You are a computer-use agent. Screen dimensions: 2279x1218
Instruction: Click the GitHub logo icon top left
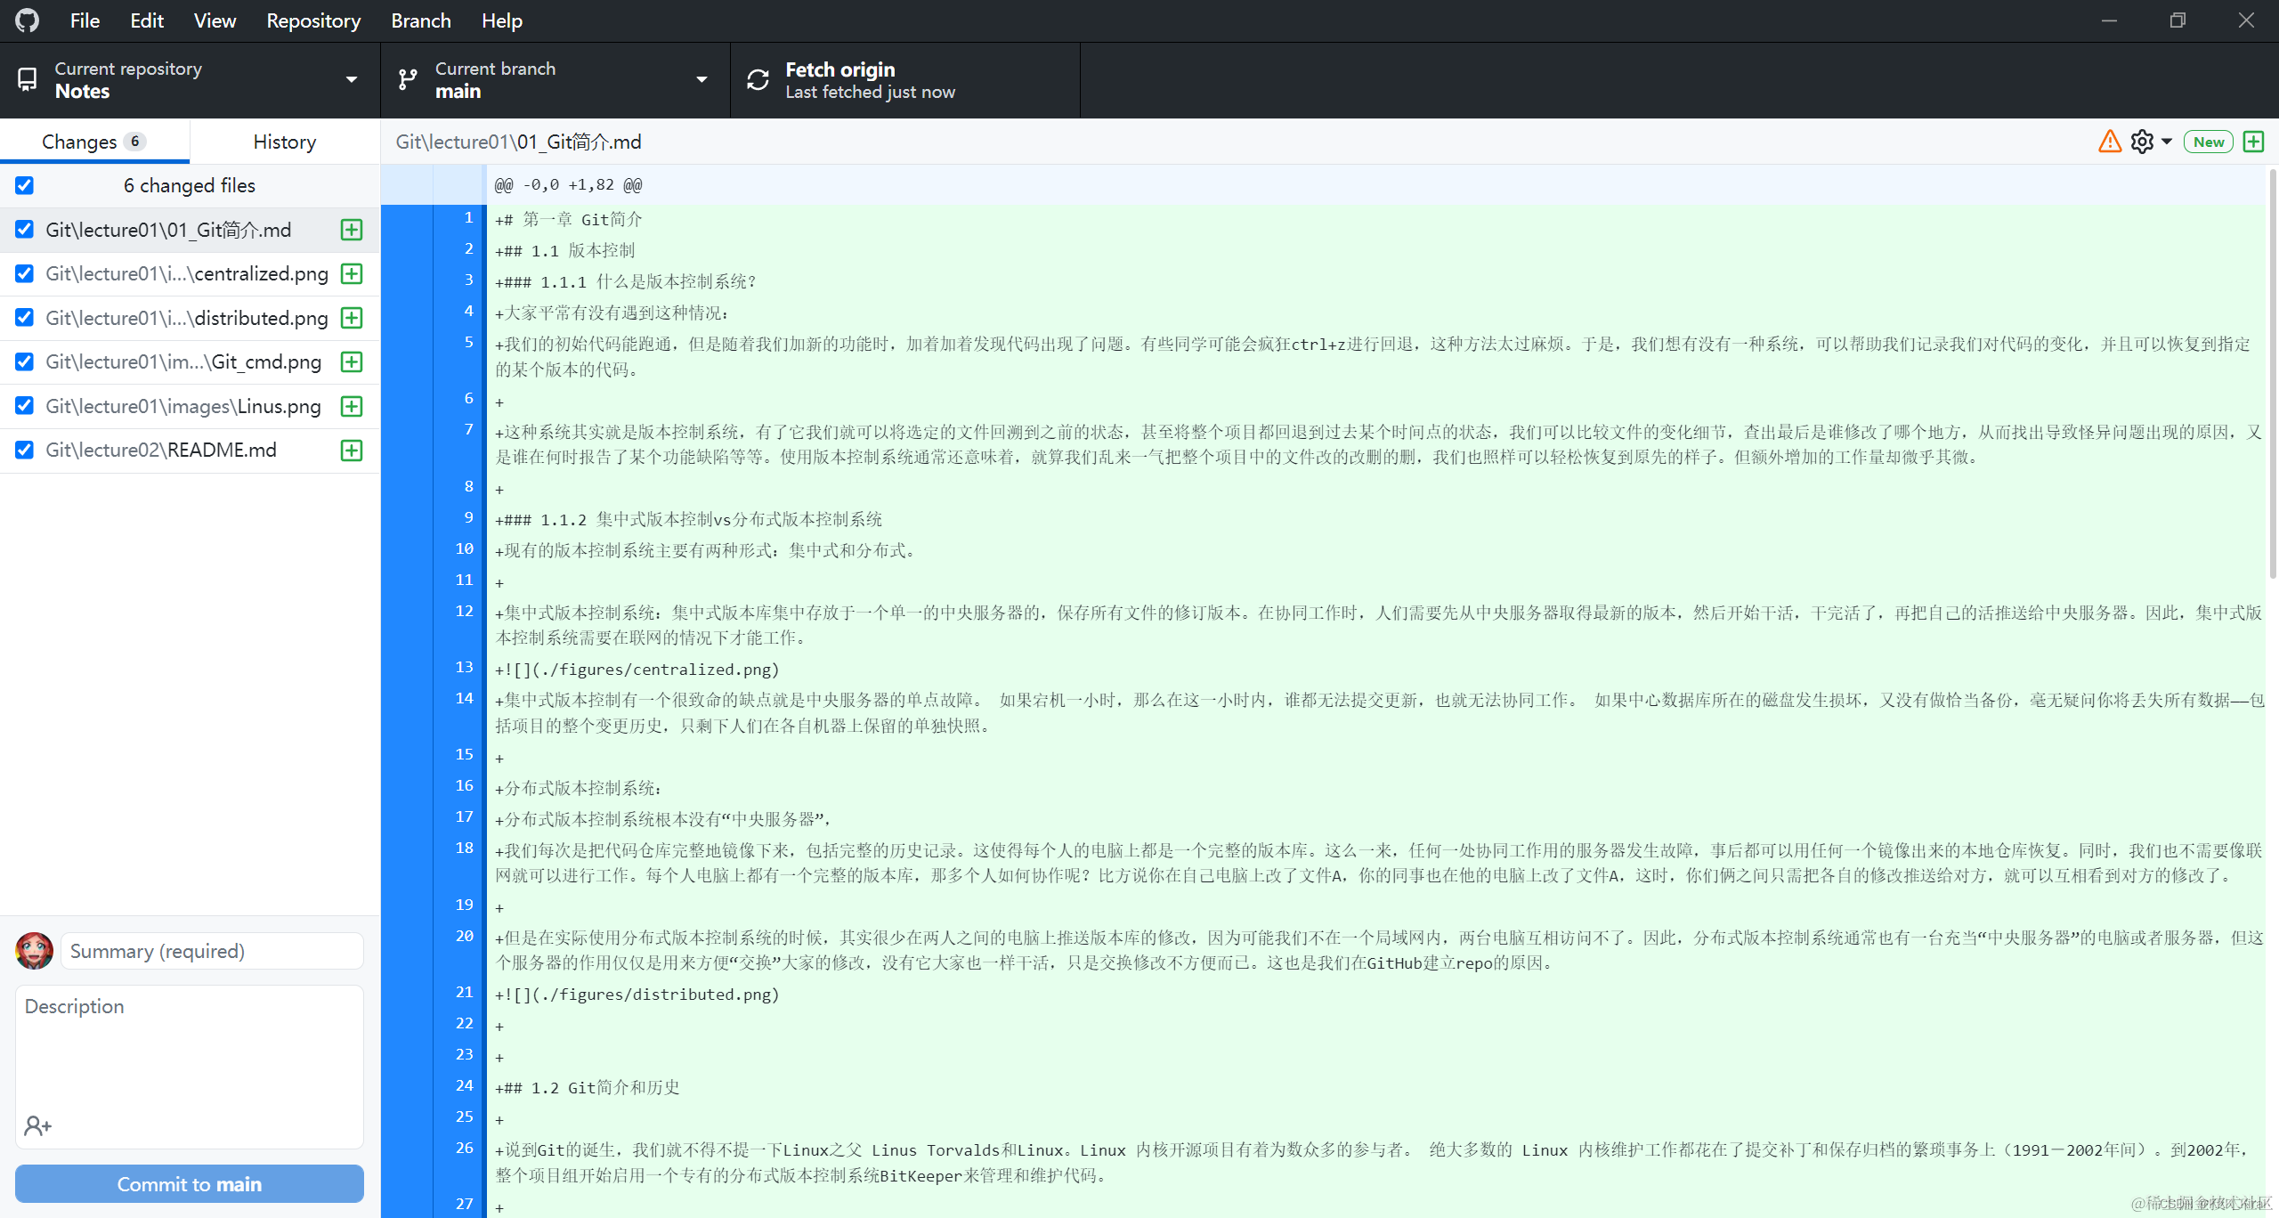pos(26,20)
